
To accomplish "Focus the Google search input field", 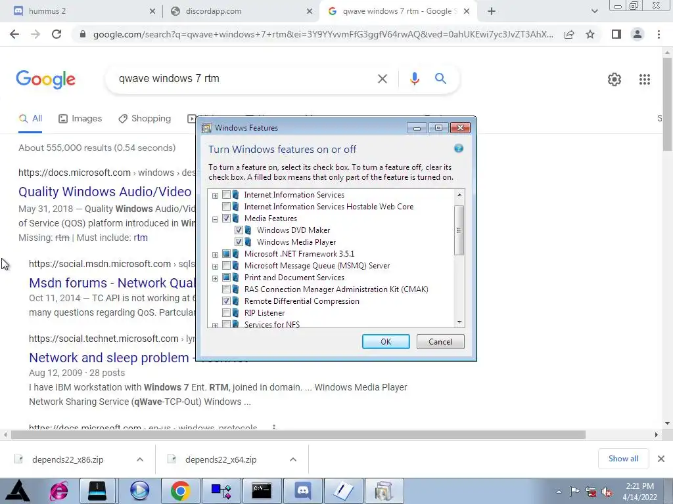I will [244, 79].
